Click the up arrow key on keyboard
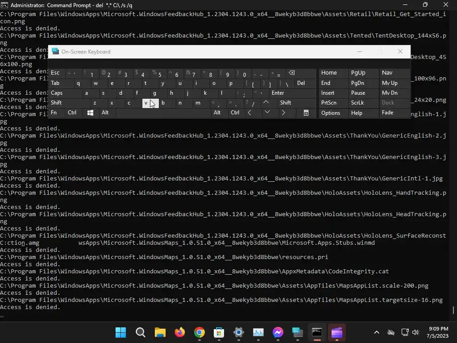457x343 pixels. click(266, 103)
